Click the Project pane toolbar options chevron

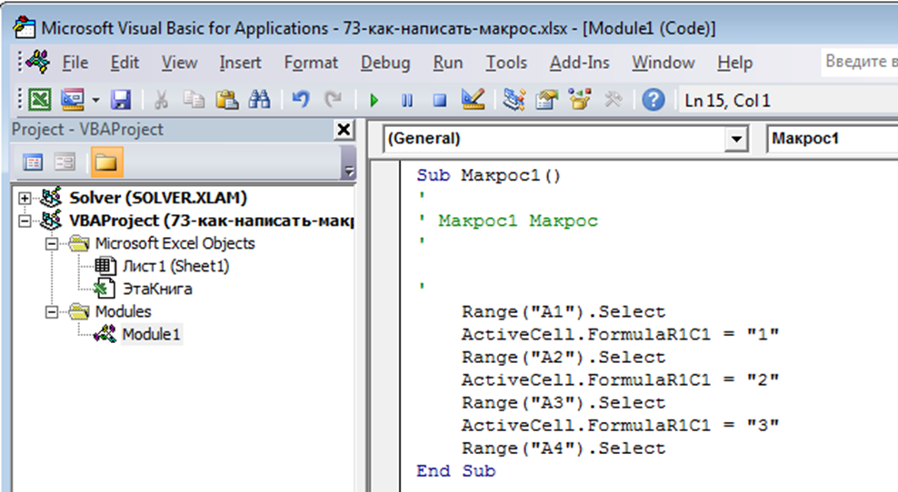349,162
